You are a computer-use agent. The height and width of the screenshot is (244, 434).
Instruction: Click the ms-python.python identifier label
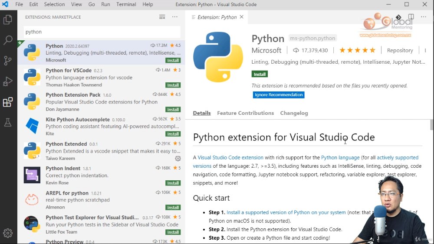click(x=312, y=38)
